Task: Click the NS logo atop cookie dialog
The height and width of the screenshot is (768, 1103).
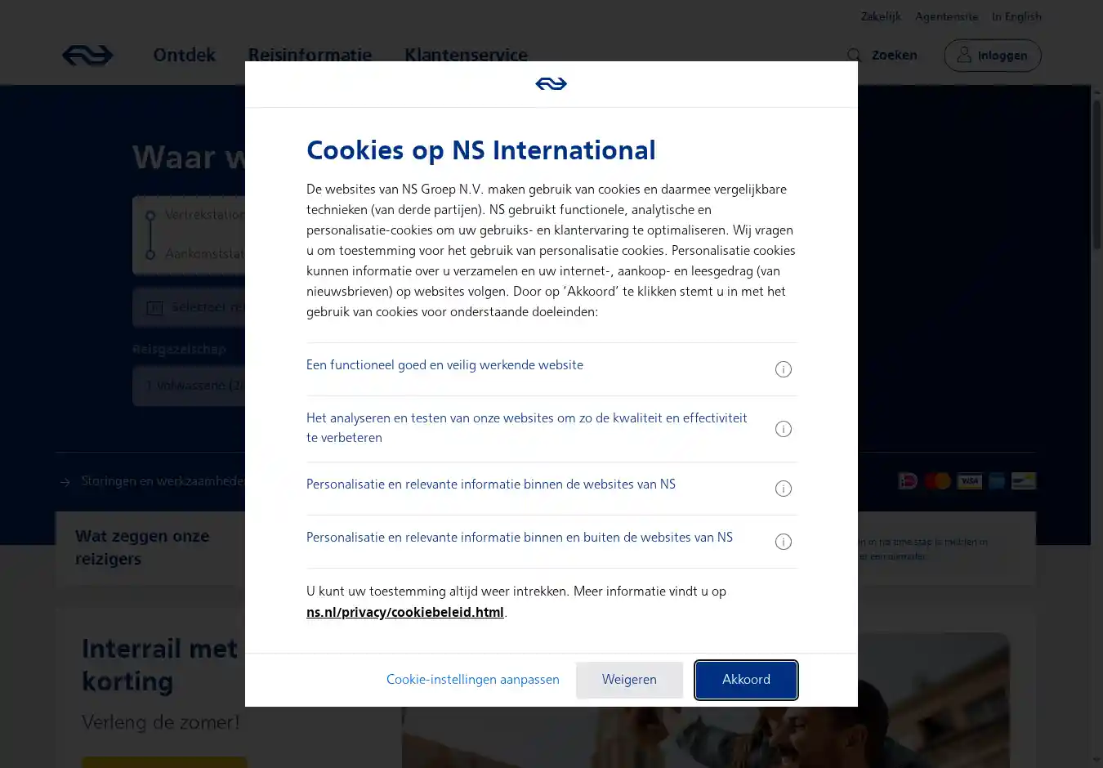Action: point(551,83)
